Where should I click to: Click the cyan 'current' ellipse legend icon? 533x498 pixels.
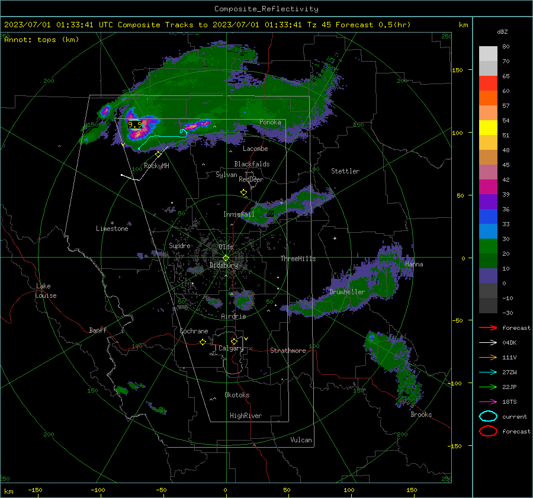tap(488, 416)
